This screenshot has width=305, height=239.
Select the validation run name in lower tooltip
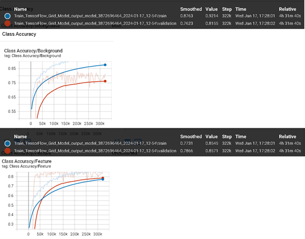coord(95,151)
